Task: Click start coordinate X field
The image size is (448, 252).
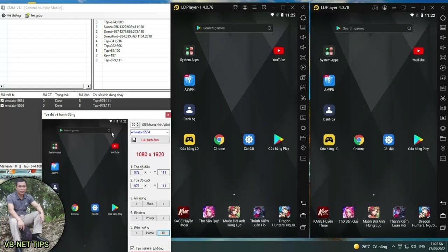Action: coord(137,172)
